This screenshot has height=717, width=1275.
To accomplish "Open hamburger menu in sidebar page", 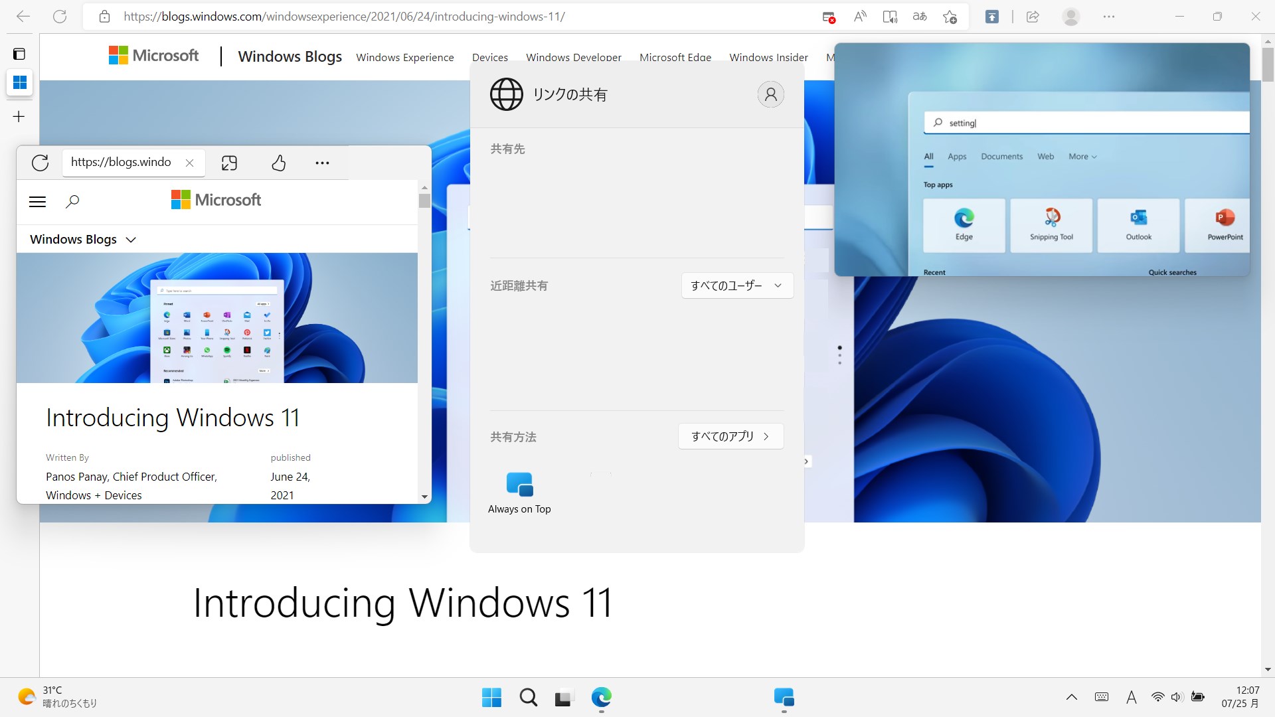I will [x=38, y=201].
